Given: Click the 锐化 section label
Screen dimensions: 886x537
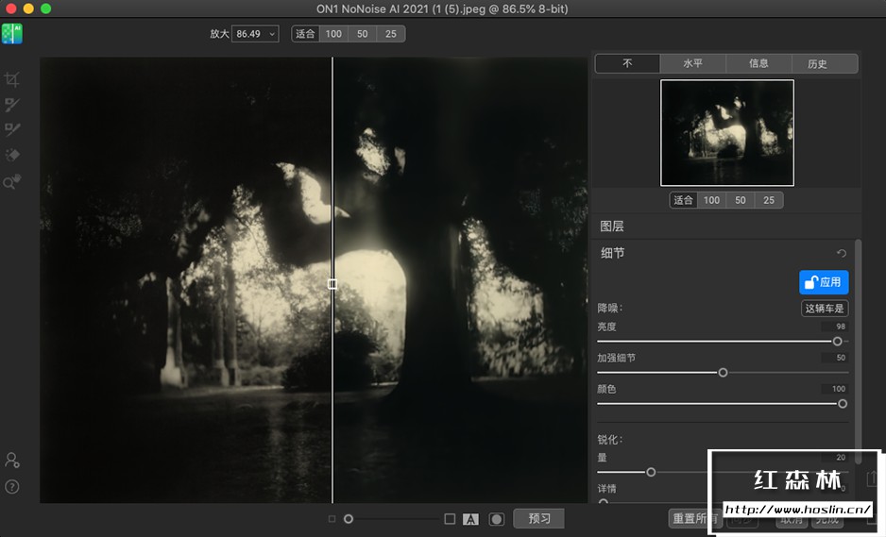Looking at the screenshot, I should pyautogui.click(x=609, y=439).
